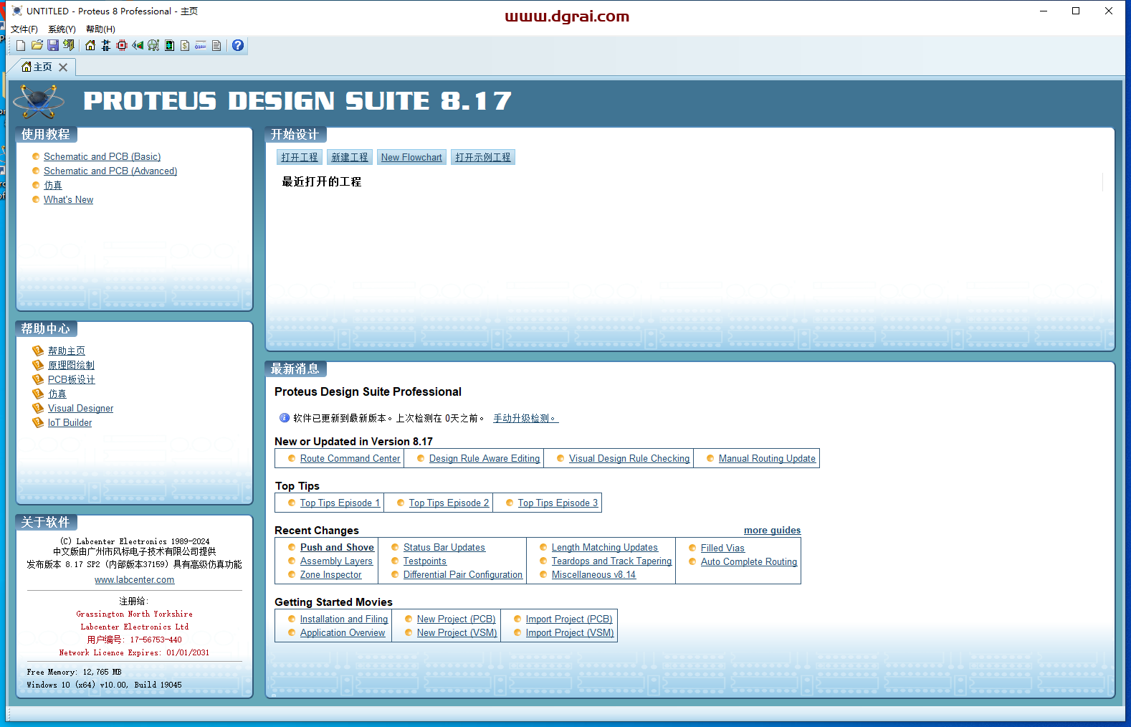Open Design Explorer toolbar icon
Image resolution: width=1131 pixels, height=727 pixels.
pos(169,46)
